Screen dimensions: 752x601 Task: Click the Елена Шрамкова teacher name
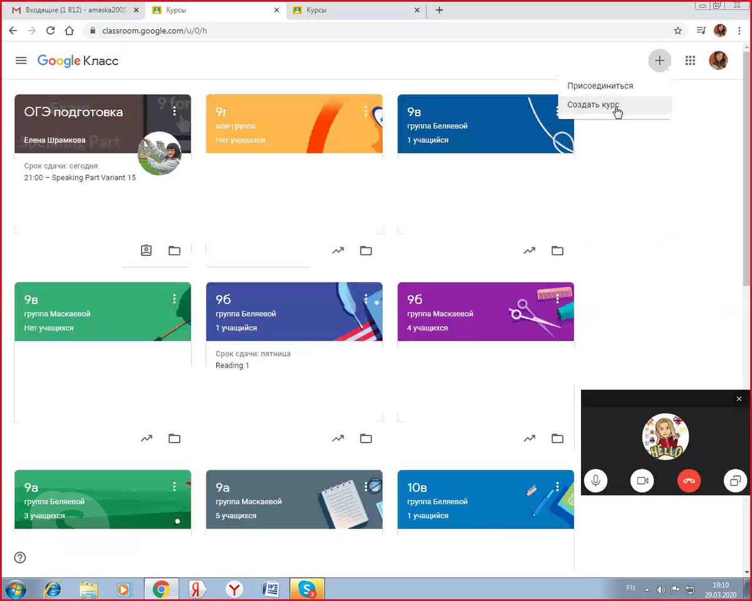point(54,140)
